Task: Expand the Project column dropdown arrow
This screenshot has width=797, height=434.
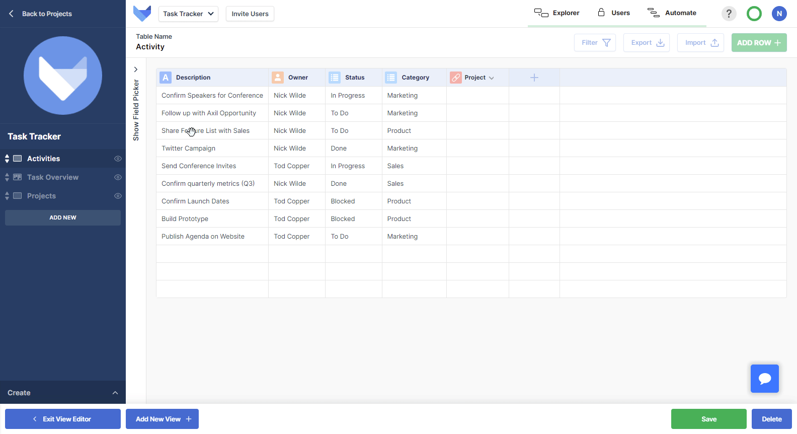Action: 492,78
